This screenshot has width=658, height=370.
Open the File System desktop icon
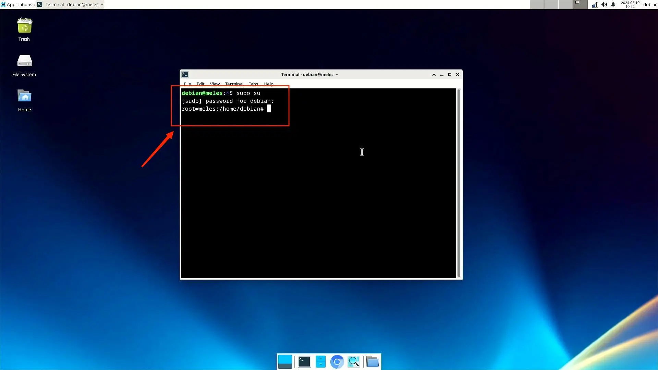point(24,65)
